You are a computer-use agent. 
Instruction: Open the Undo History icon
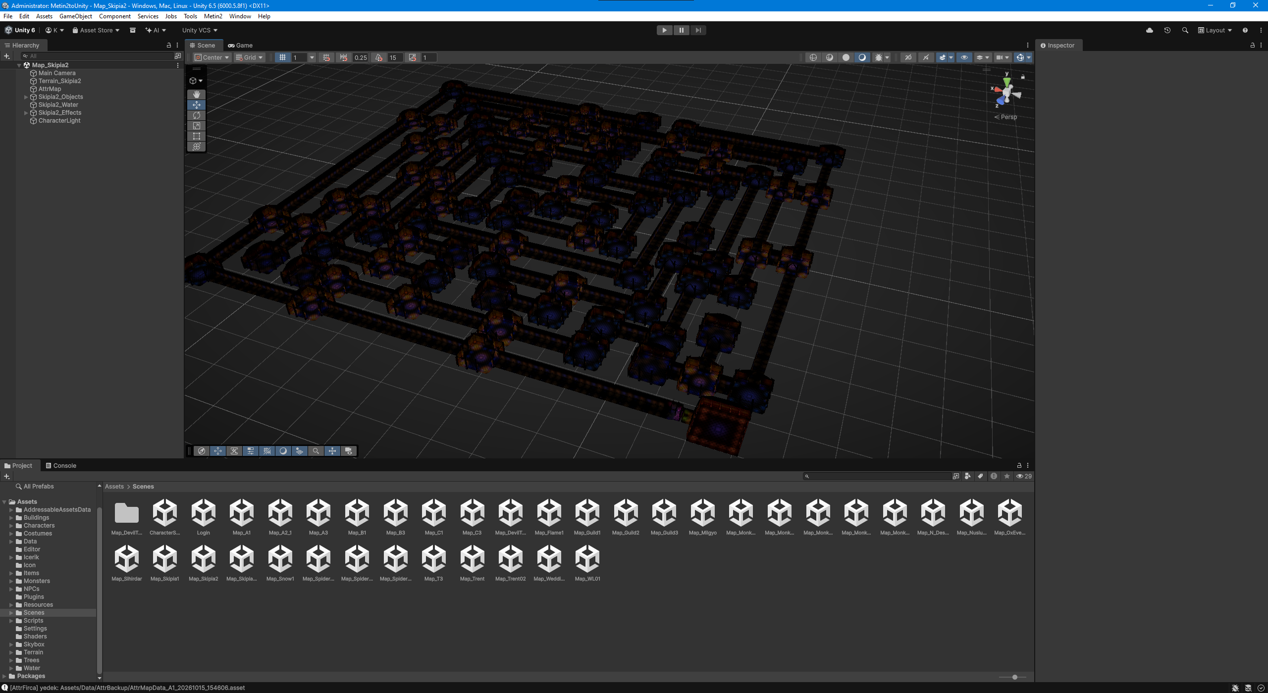point(1167,30)
